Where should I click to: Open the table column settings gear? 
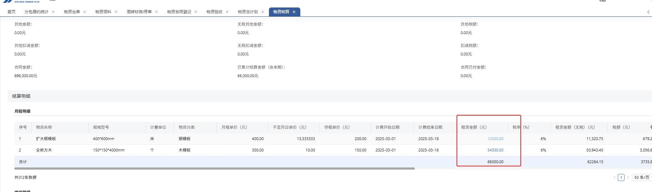(x=651, y=127)
